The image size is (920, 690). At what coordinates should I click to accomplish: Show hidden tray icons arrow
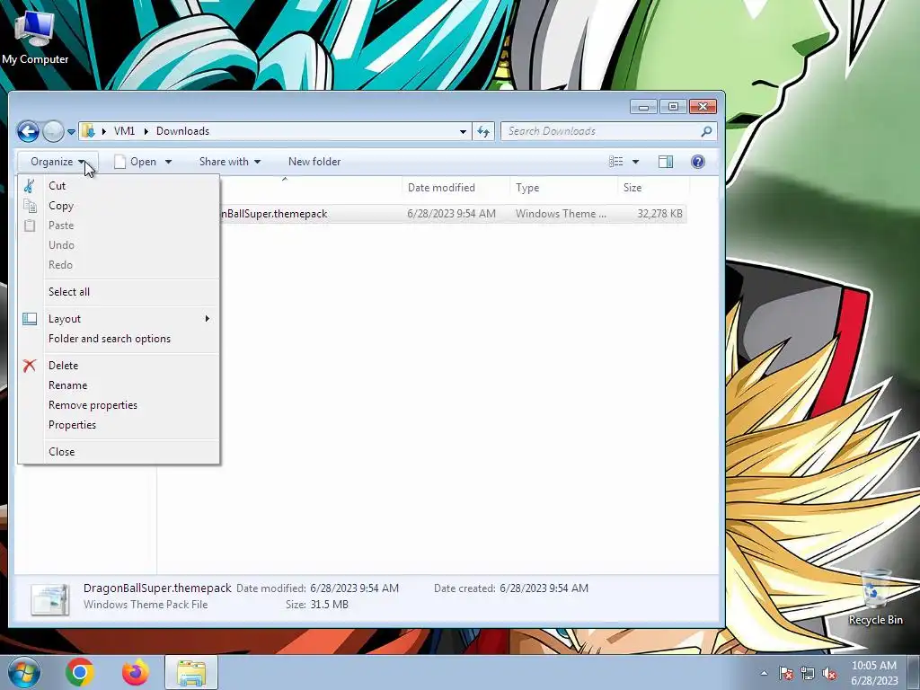click(x=764, y=673)
